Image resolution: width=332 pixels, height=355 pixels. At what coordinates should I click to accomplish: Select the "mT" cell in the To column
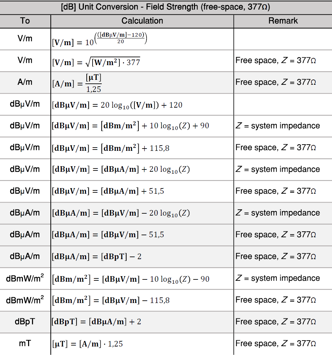[x=25, y=344]
